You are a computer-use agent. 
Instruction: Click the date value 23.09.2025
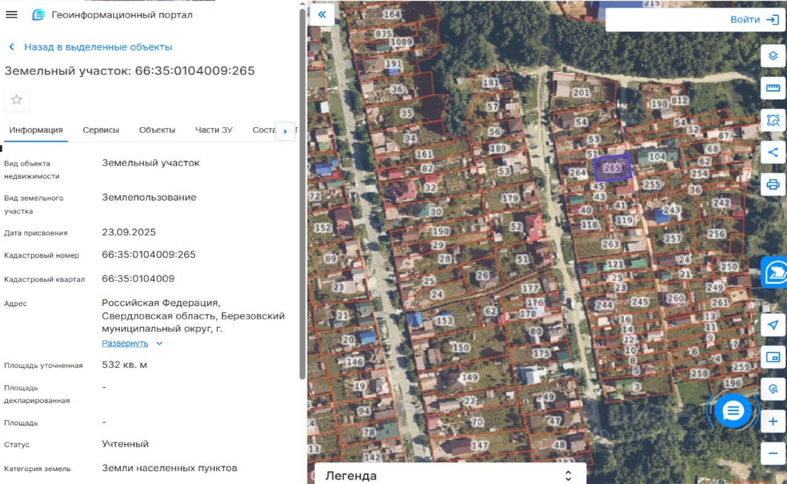click(129, 232)
